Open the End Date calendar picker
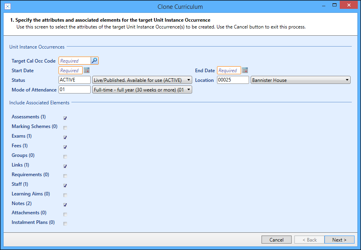Screen dimensions: 361x250 pos(245,70)
